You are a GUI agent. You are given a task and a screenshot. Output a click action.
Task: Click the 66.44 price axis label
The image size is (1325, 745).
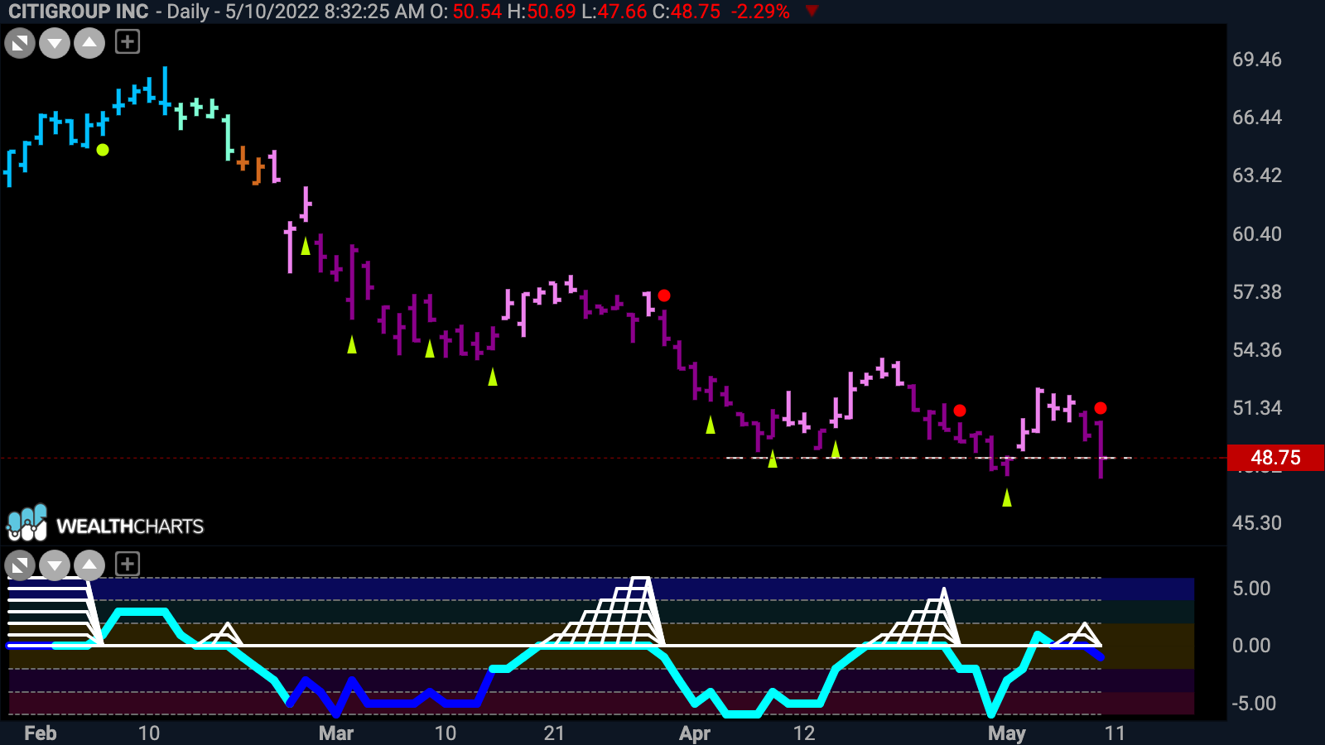[x=1257, y=118]
